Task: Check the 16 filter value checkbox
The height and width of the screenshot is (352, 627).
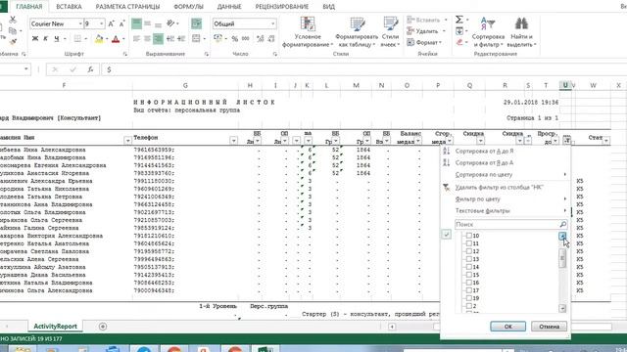Action: click(469, 283)
